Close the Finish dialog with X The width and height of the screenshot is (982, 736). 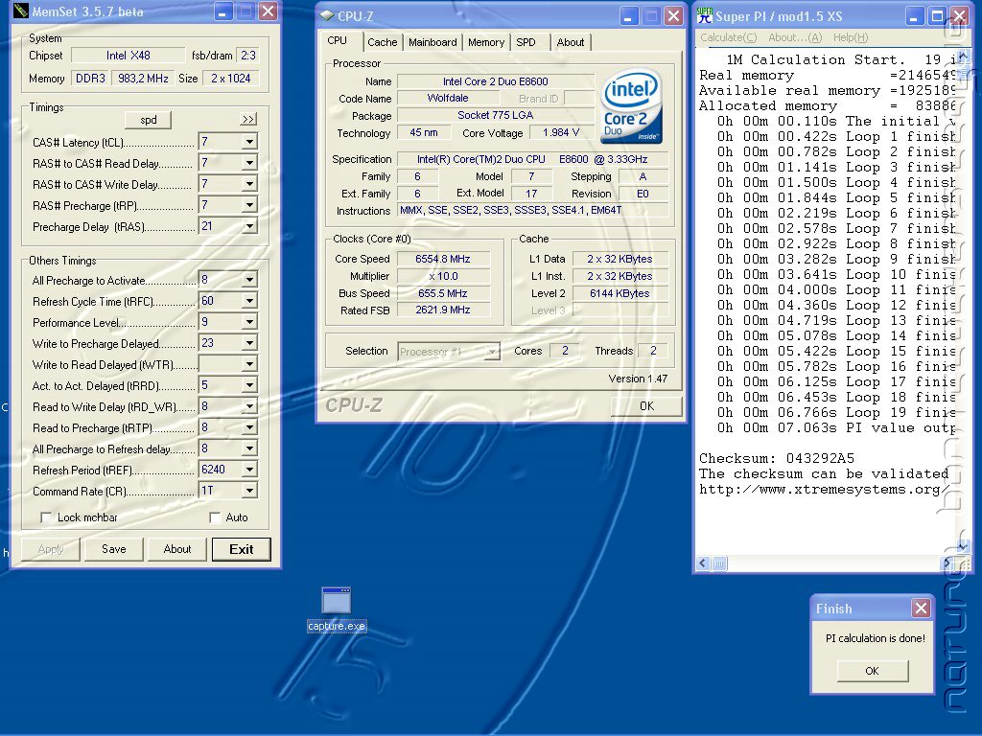[921, 608]
